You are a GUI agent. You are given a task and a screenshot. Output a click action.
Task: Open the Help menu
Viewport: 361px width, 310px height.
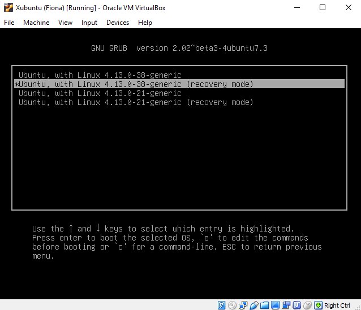(x=145, y=23)
